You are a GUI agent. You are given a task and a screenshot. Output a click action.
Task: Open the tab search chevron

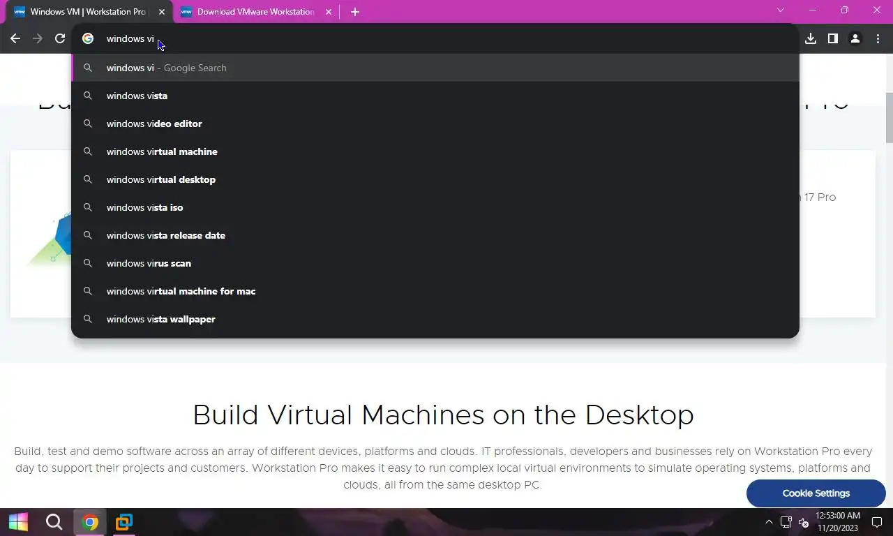coord(781,10)
